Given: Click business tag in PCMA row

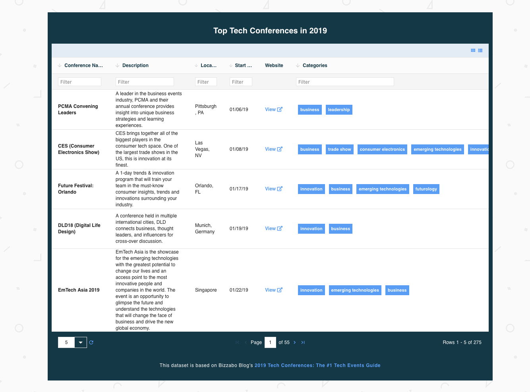Looking at the screenshot, I should tap(310, 110).
